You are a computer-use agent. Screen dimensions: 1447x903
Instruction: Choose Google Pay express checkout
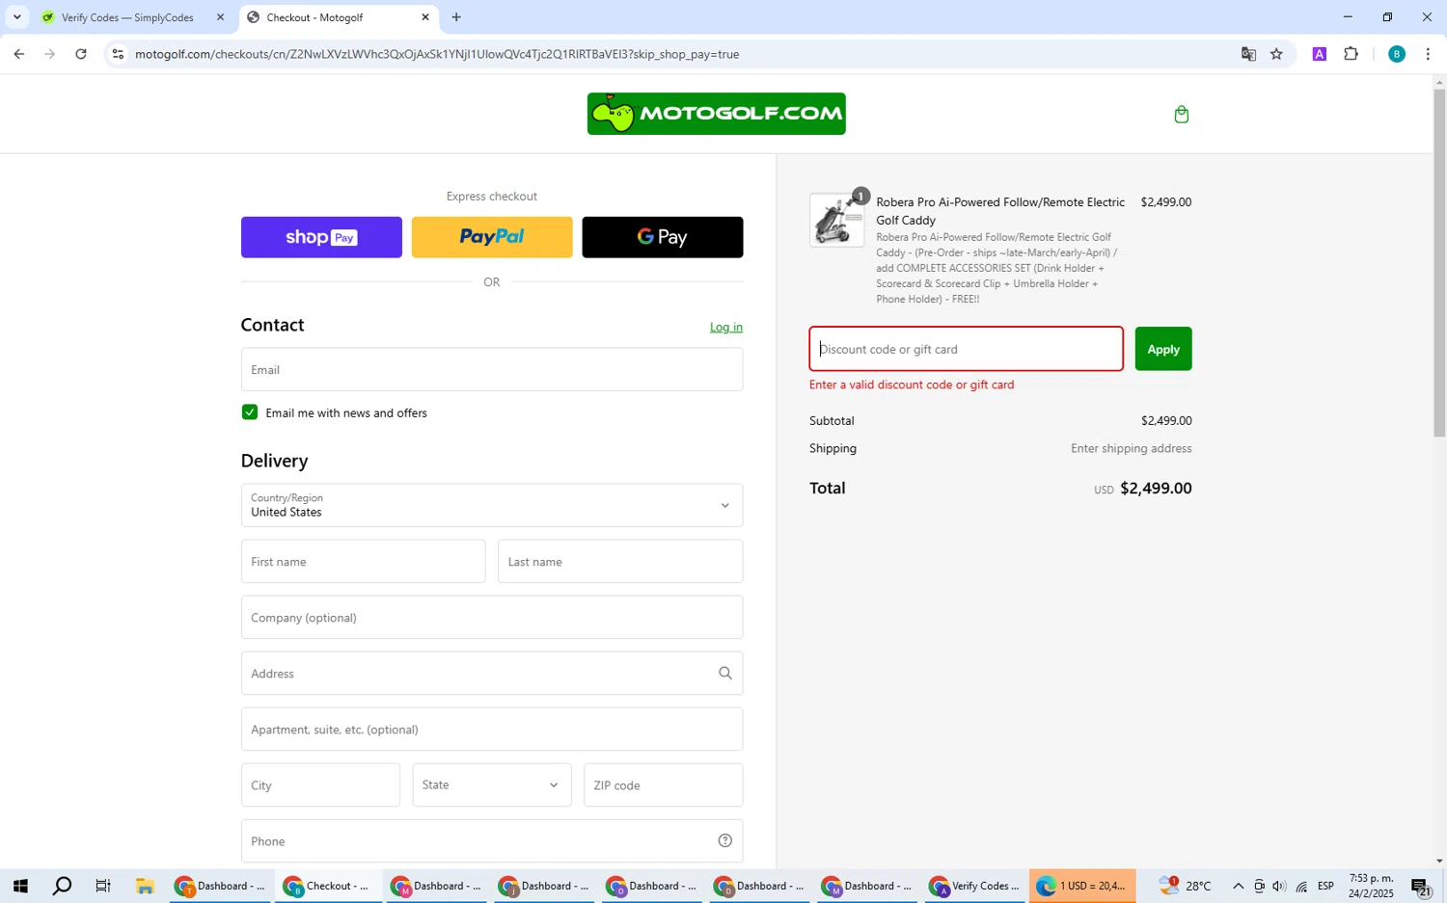point(663,237)
